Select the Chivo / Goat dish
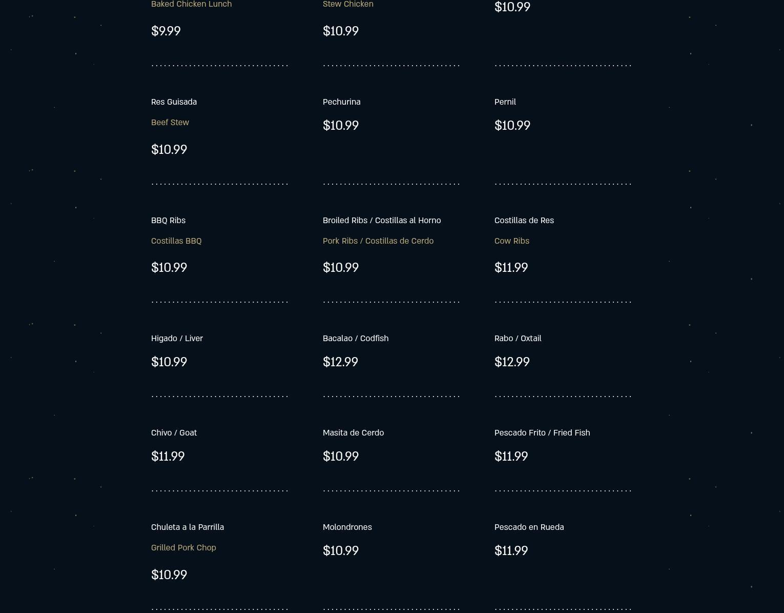 click(x=174, y=432)
